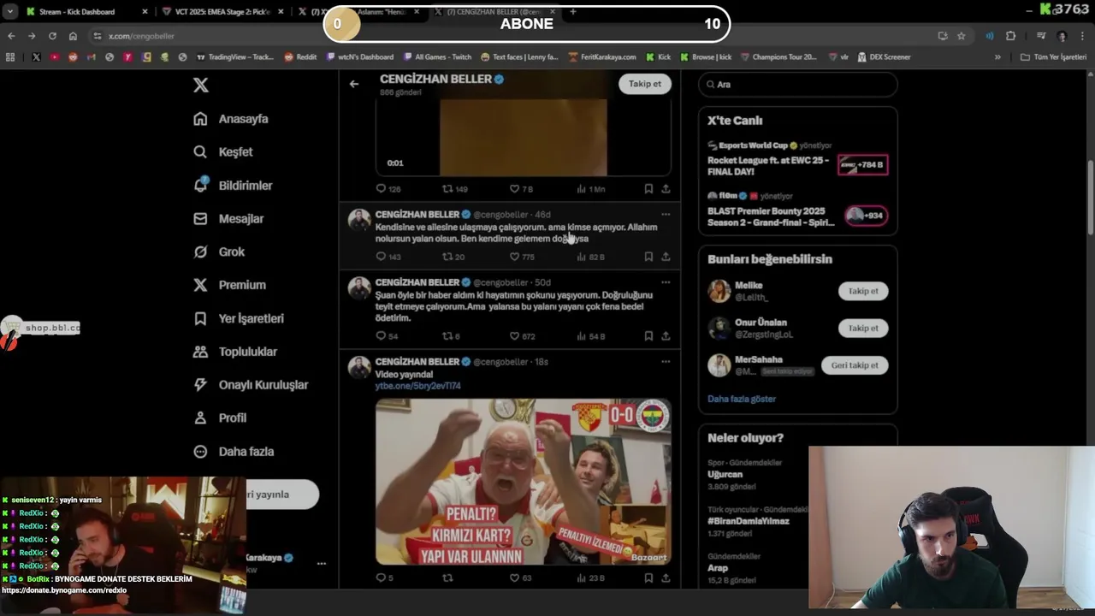Open BLAST Premier Bounty 2025 live stream
This screenshot has height=616, width=1095.
(x=797, y=210)
